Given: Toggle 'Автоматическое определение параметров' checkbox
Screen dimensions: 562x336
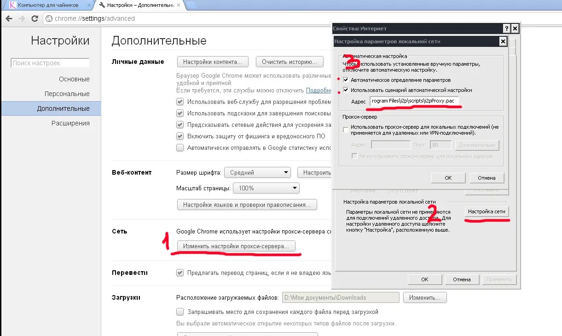Looking at the screenshot, I should (x=346, y=80).
